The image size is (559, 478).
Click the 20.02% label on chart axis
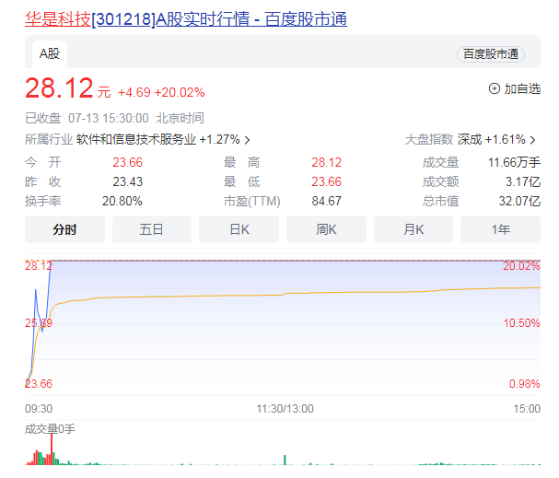521,266
